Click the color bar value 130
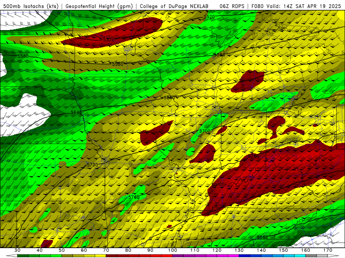The image size is (345, 258). coord(239,250)
